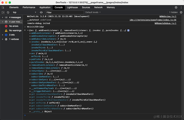Expand the __proto__: Object entry

coord(30,112)
